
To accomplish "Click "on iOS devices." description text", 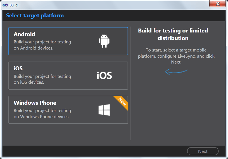I will pyautogui.click(x=29, y=82).
